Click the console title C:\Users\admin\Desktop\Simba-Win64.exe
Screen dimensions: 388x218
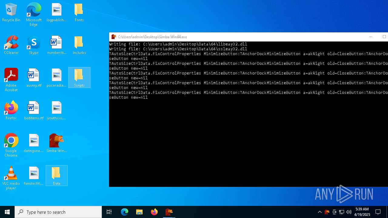[x=152, y=37]
